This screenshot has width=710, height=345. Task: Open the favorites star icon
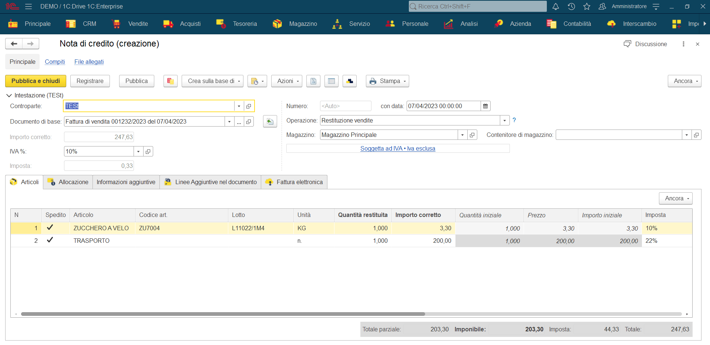(x=587, y=6)
